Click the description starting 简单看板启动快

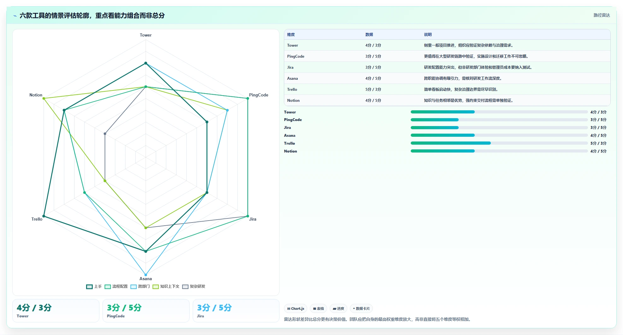(x=461, y=90)
